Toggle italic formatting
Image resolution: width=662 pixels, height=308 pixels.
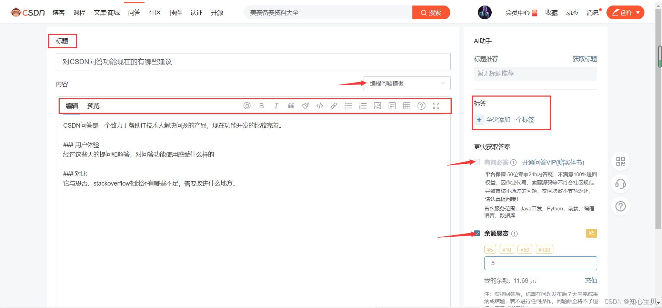[276, 106]
